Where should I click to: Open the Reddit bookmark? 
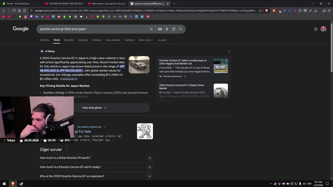tap(59, 17)
